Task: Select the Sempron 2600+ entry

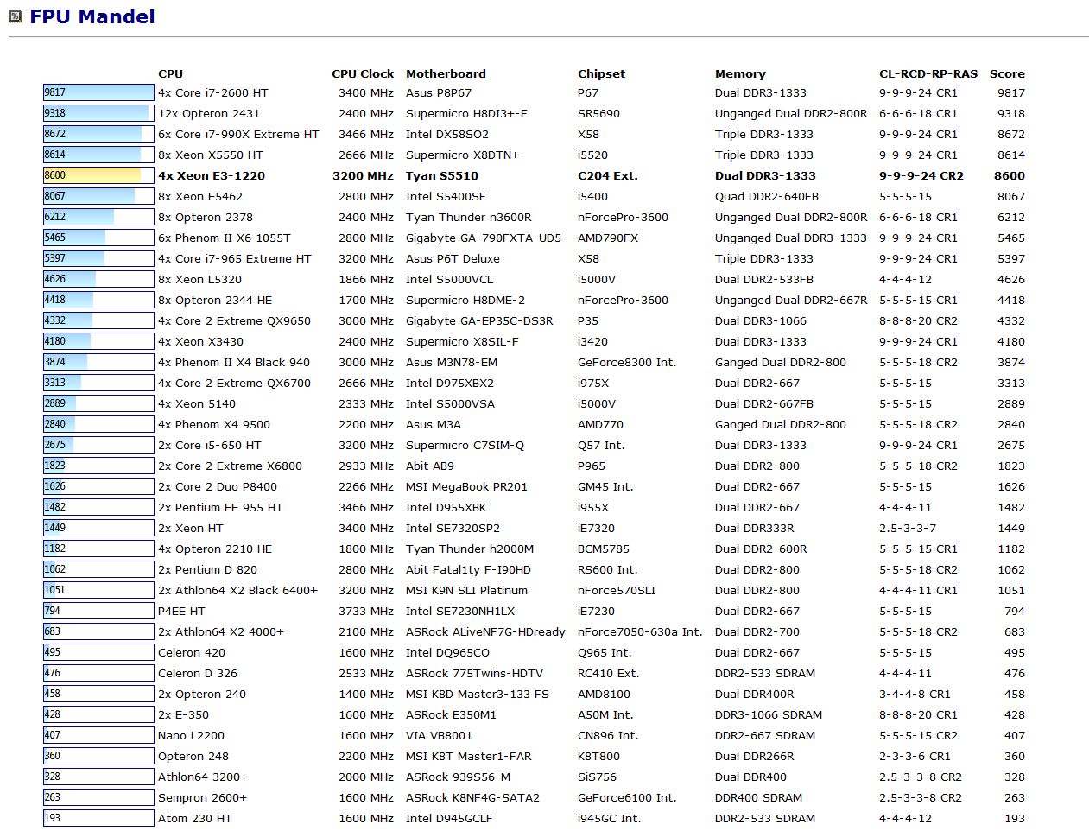Action: coord(202,798)
